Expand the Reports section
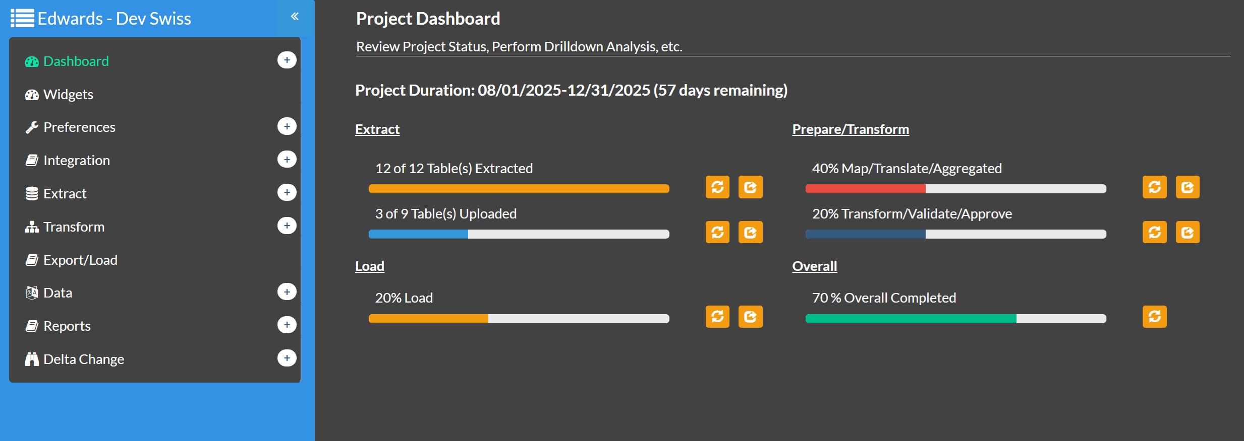This screenshot has width=1244, height=441. pyautogui.click(x=287, y=325)
